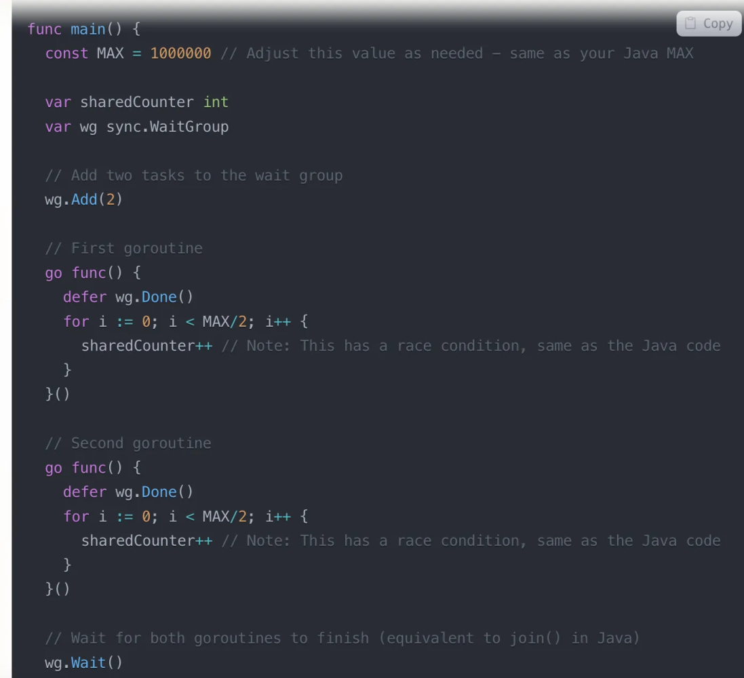The width and height of the screenshot is (744, 678).
Task: Click the green int keyword
Action: (215, 102)
